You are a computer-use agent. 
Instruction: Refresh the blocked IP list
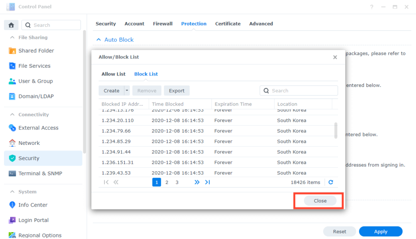[x=331, y=182]
